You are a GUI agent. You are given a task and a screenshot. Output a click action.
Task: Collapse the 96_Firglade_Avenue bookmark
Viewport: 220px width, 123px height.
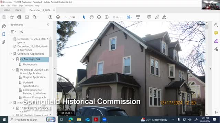[13, 70]
